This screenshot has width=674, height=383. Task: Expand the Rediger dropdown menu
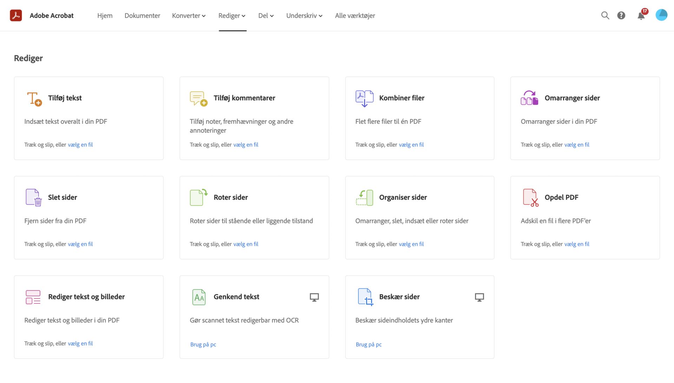(232, 15)
